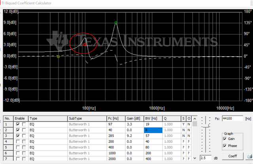Click the BW cell showing 19
This screenshot has width=253, height=164.
point(153,124)
